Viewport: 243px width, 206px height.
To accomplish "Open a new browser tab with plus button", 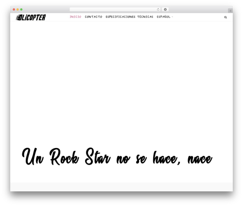I will click(x=230, y=11).
